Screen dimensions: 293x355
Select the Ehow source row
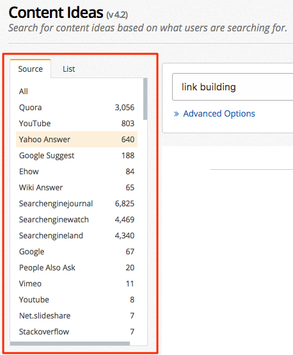coord(77,171)
